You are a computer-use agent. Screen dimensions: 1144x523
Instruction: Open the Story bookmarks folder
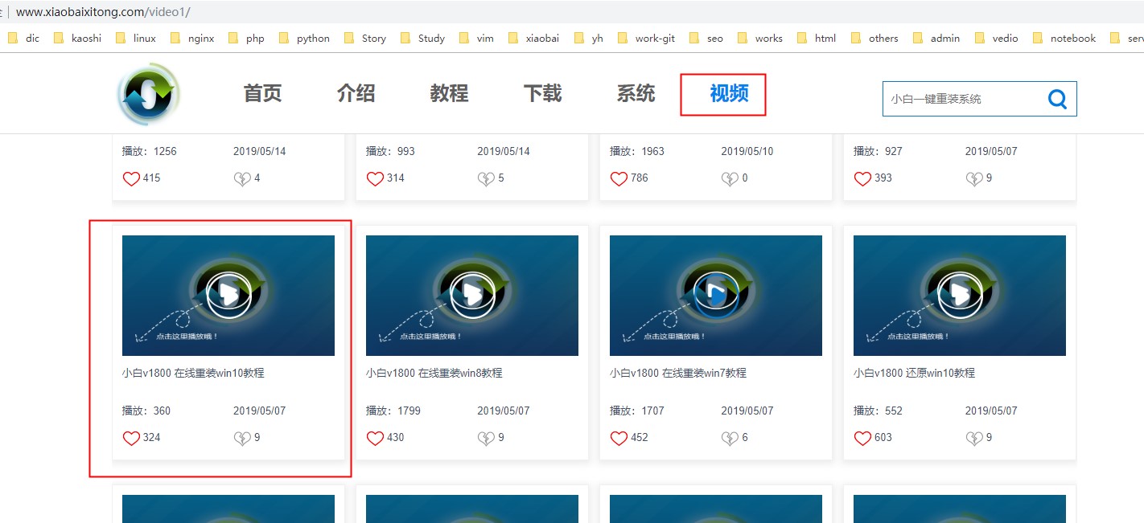(364, 38)
